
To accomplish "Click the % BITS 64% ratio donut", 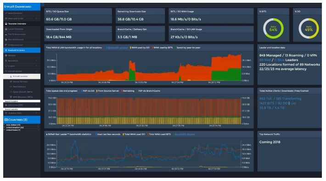I will coord(273,28).
